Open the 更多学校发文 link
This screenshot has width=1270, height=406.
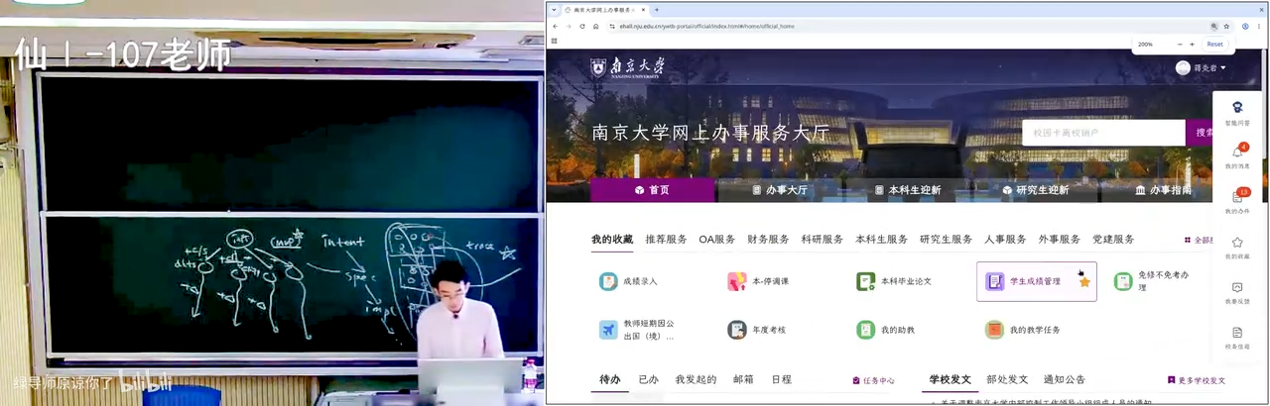click(1197, 380)
